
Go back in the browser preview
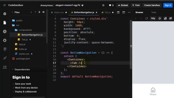point(136,19)
